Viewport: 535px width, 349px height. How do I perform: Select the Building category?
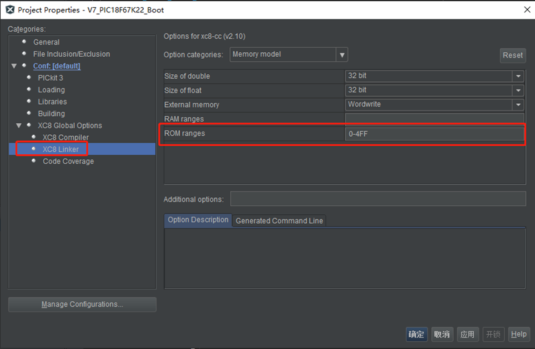[x=51, y=114]
